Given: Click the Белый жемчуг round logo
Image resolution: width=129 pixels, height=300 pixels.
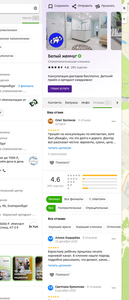Looking at the screenshot, I should (56, 40).
